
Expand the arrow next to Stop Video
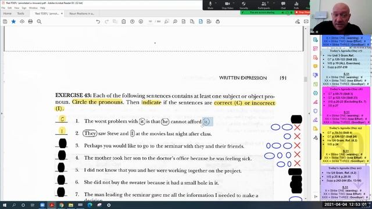pyautogui.click(x=234, y=3)
